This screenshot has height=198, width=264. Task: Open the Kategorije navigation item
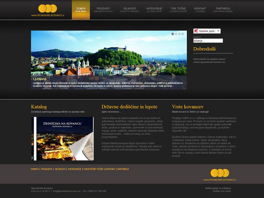point(154,9)
